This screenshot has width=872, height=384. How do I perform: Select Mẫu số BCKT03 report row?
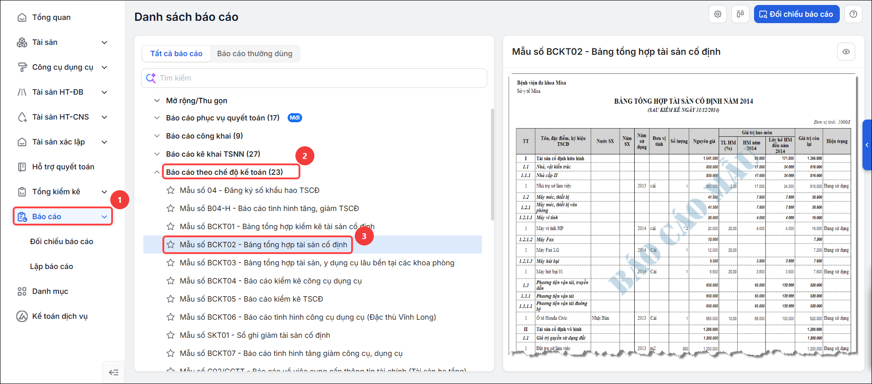317,263
